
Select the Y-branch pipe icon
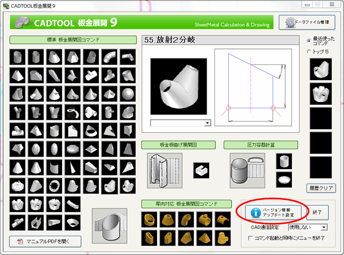coord(17,112)
